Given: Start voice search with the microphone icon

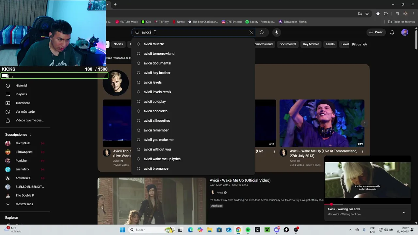Looking at the screenshot, I should click(277, 32).
